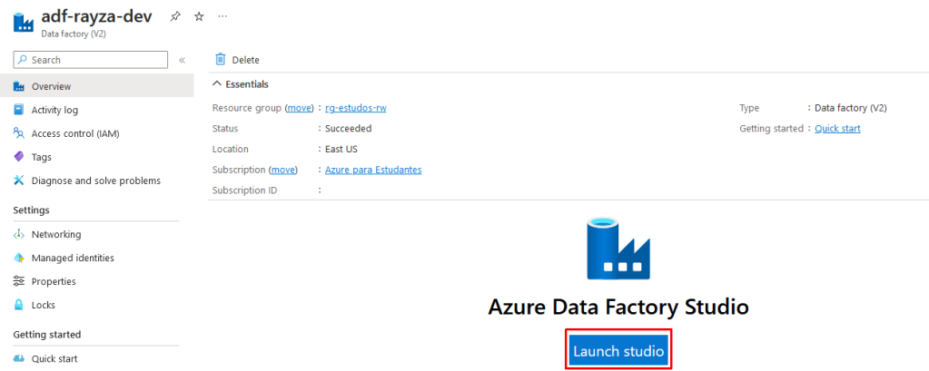Click the Access control (IAM) icon
Screen dimensions: 929x371
(x=19, y=133)
